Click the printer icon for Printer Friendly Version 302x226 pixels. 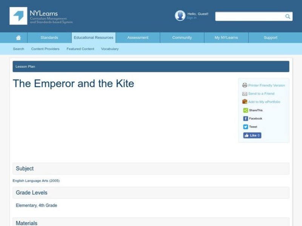[245, 85]
